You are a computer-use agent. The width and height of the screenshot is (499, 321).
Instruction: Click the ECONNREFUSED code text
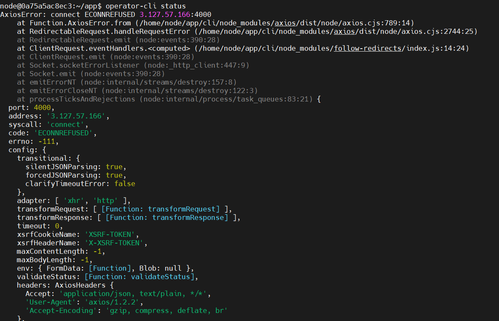click(62, 132)
